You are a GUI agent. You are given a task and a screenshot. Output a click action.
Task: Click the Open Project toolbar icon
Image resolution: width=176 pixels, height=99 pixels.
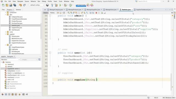(11, 5)
